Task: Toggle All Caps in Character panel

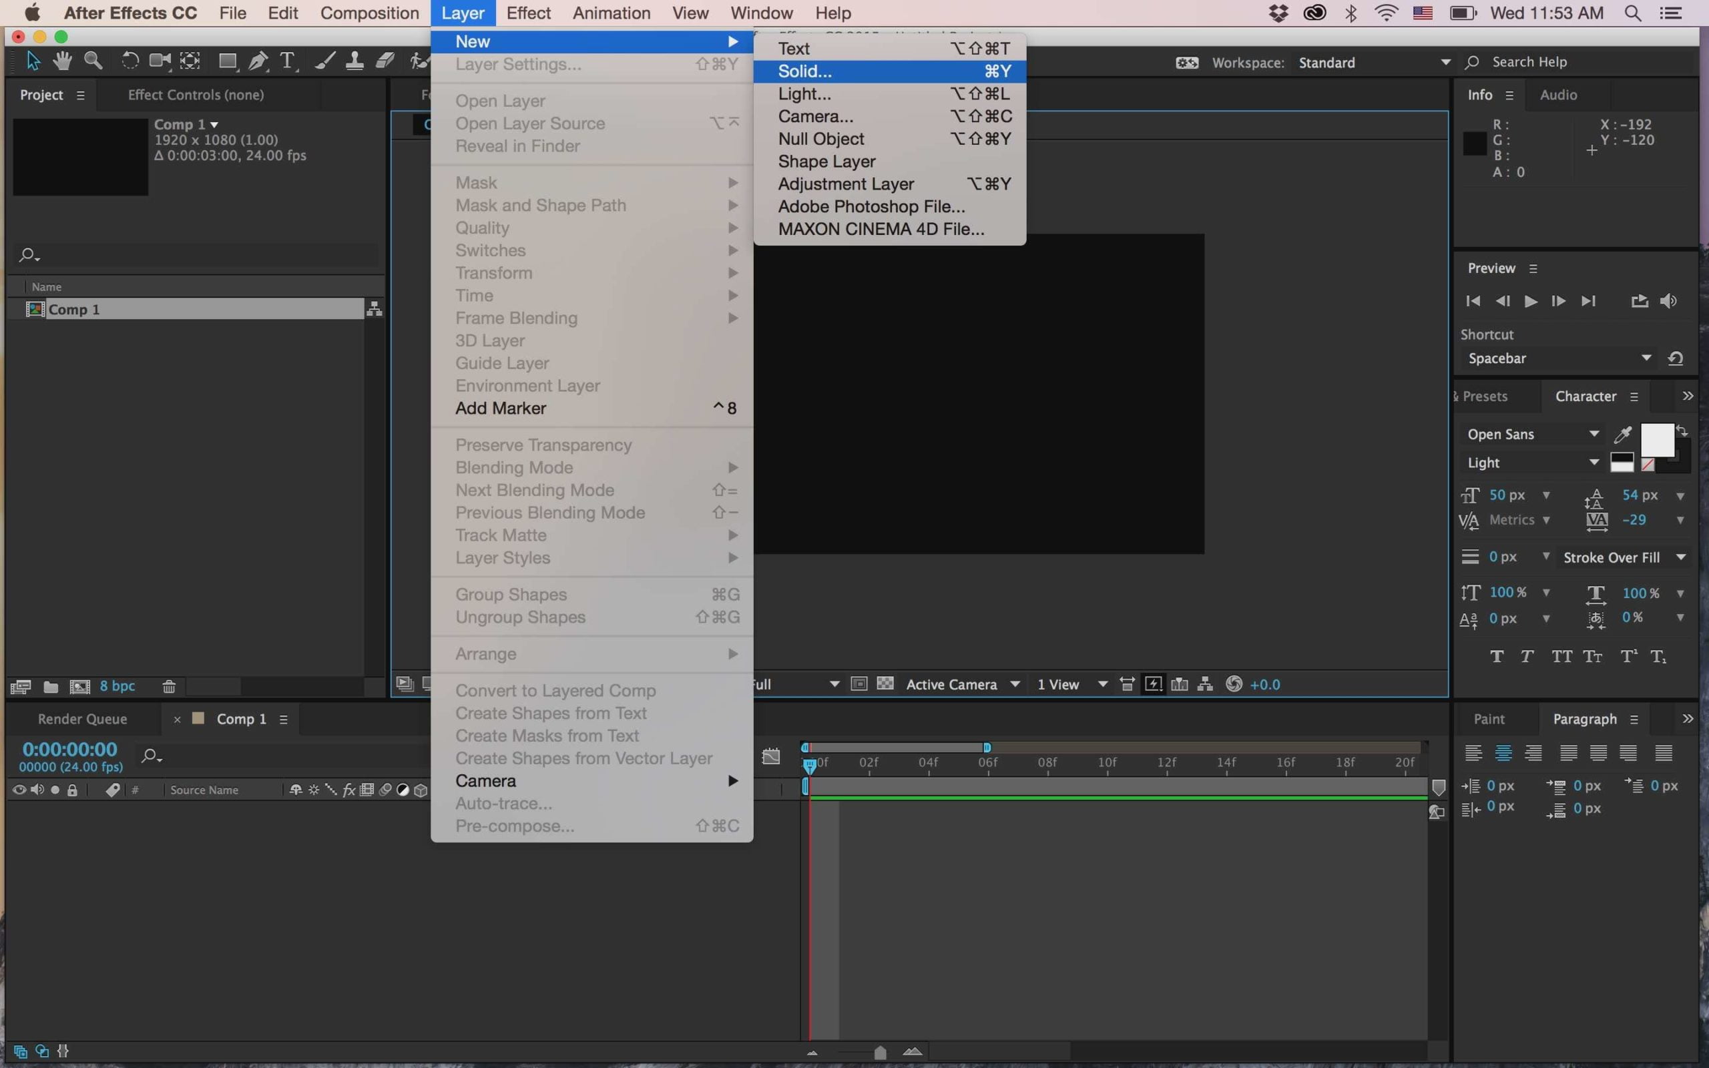Action: click(x=1561, y=657)
